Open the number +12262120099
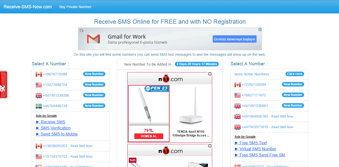Image resolution: width=339 pixels, height=167 pixels. [x=254, y=85]
